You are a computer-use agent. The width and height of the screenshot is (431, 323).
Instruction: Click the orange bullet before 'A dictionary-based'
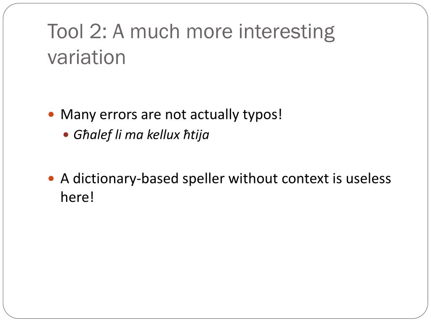[51, 179]
